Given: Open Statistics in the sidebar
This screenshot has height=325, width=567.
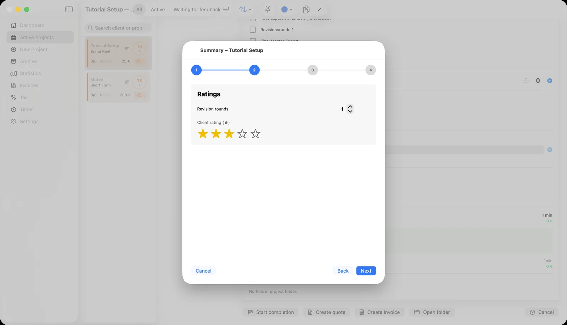Looking at the screenshot, I should 40,73.
